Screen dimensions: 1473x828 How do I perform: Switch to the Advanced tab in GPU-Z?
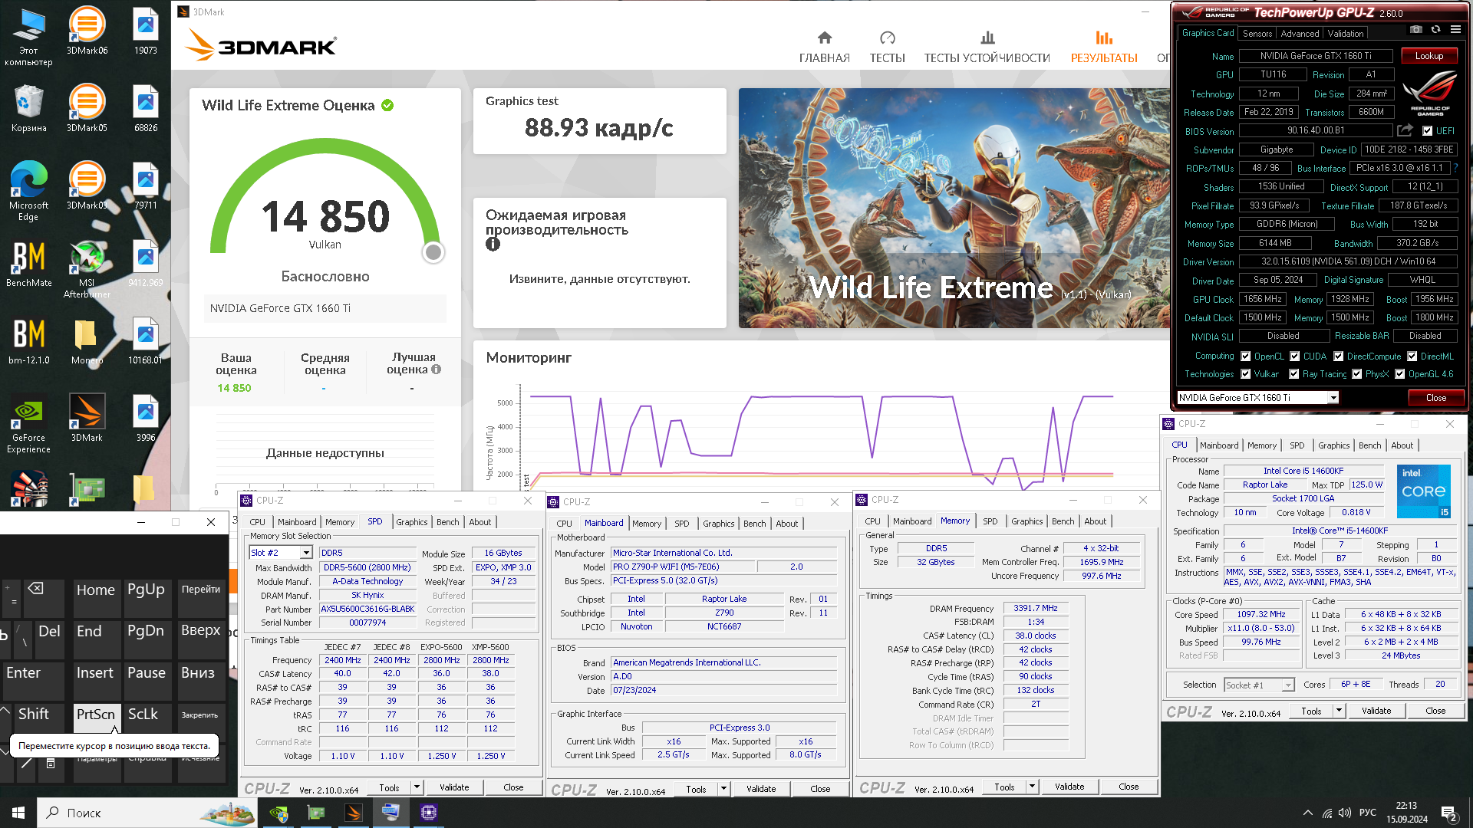1300,34
